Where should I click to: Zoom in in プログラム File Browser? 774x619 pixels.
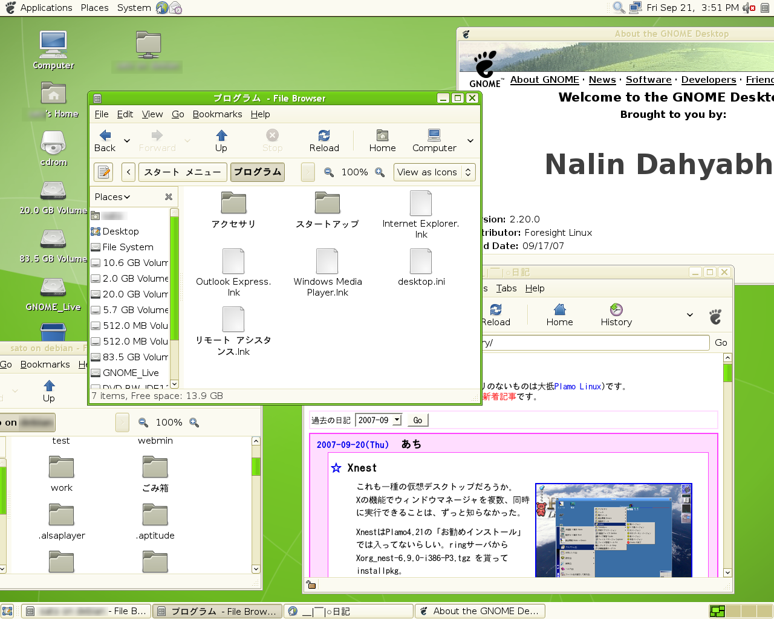coord(380,172)
